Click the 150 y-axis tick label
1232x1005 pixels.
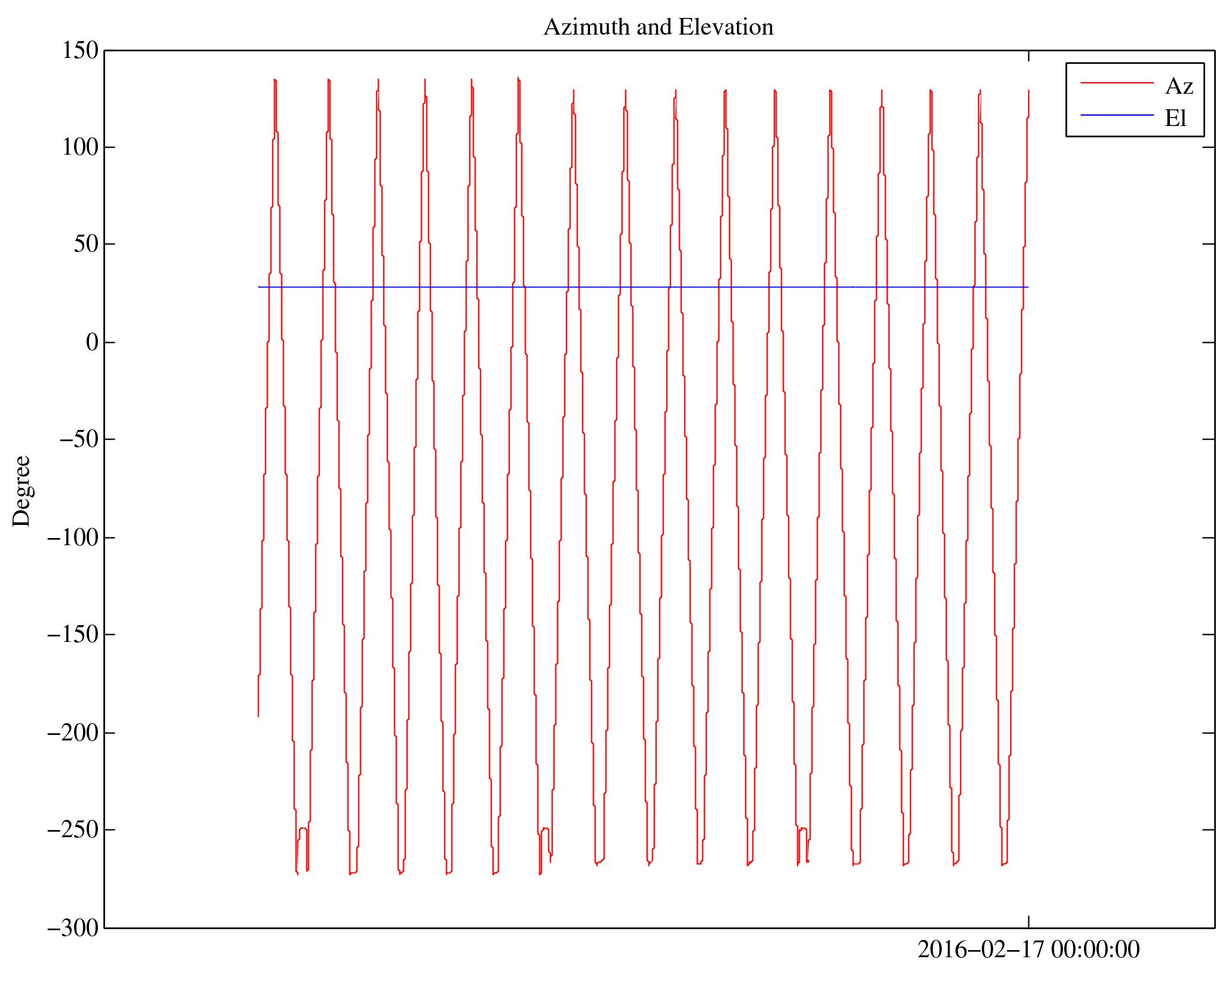tap(80, 51)
